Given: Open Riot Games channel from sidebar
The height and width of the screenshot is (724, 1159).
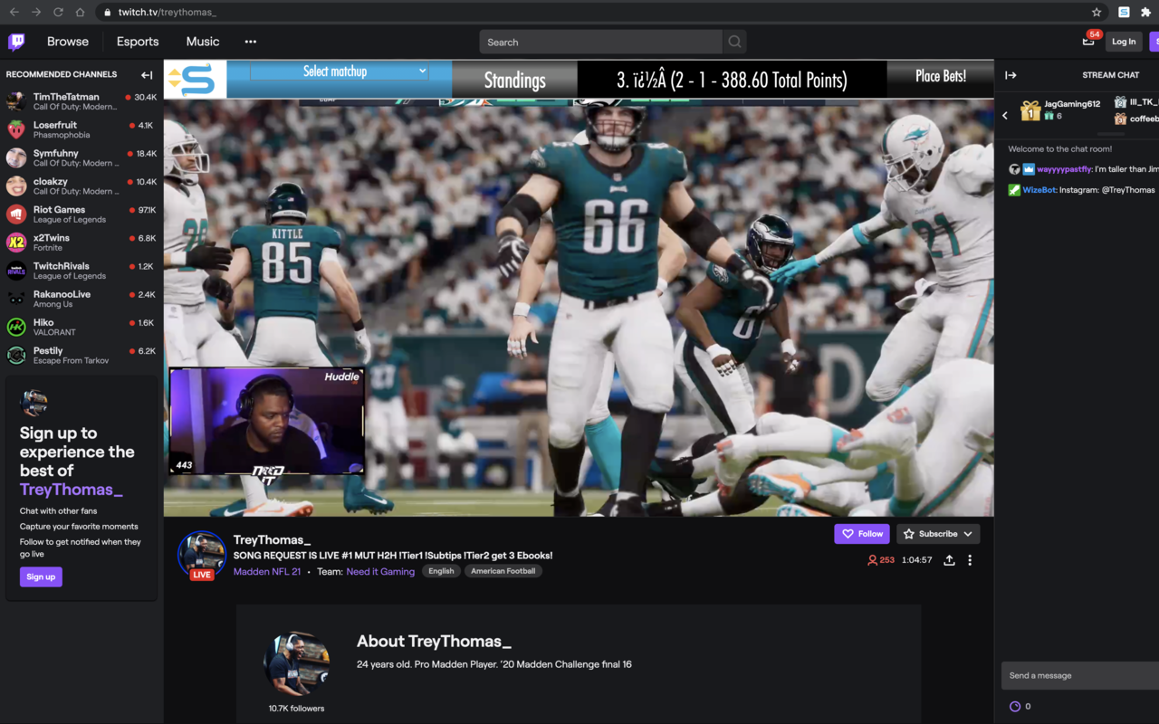Looking at the screenshot, I should pyautogui.click(x=81, y=214).
